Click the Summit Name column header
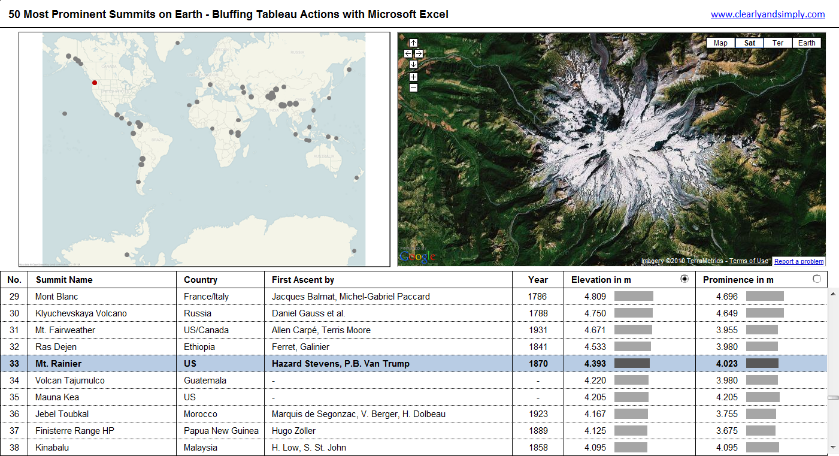 pyautogui.click(x=64, y=280)
